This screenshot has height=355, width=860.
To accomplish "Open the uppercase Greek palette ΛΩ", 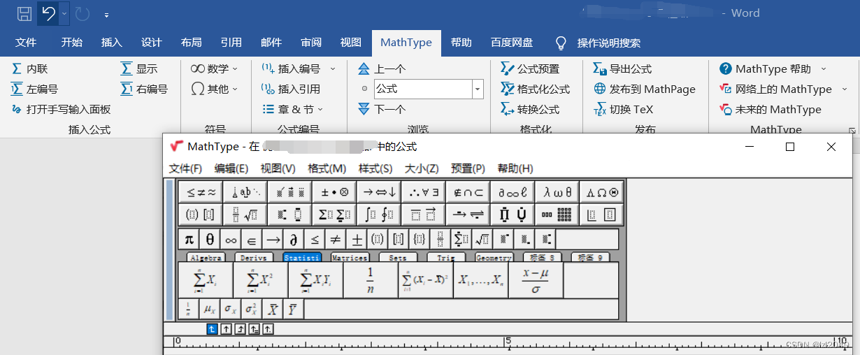I will point(601,191).
